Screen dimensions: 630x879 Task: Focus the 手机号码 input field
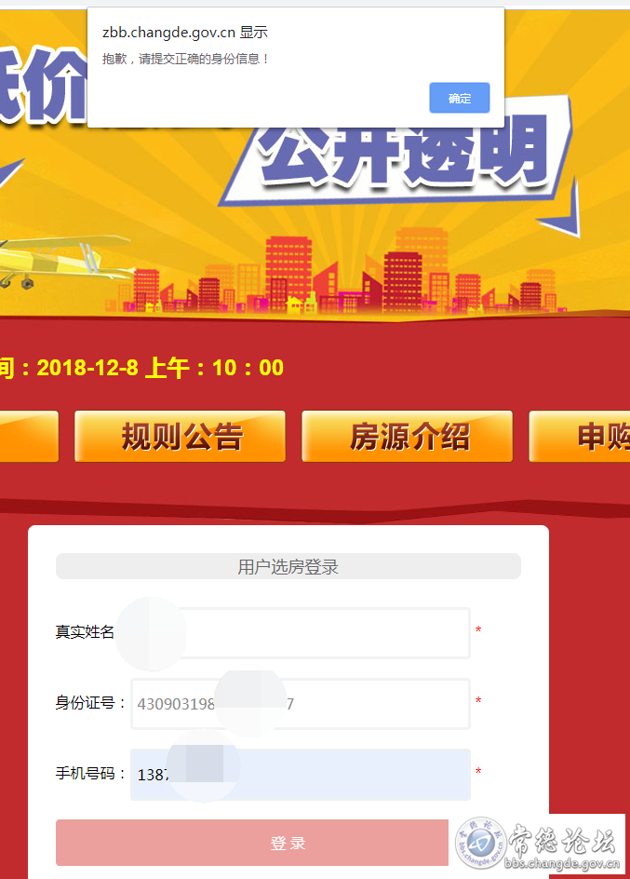301,774
